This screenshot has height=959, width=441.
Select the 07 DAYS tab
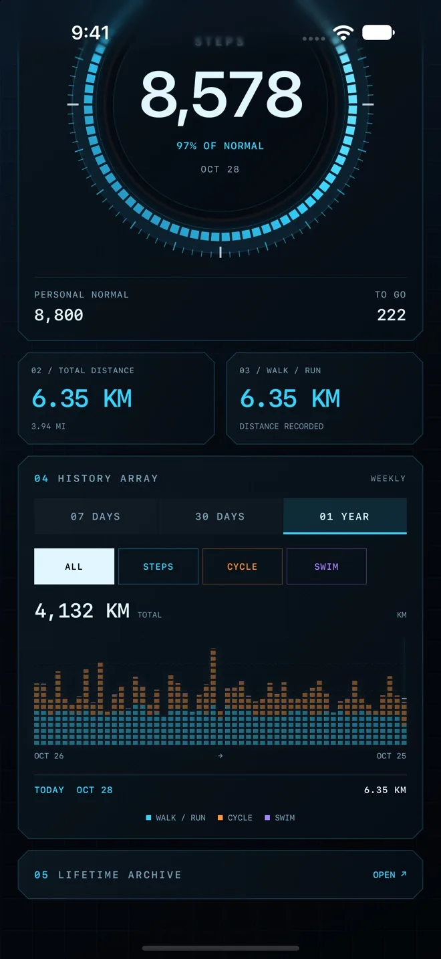[96, 516]
